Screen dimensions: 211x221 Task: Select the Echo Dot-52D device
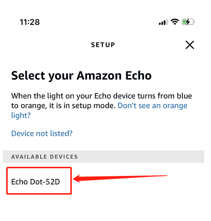[35, 182]
